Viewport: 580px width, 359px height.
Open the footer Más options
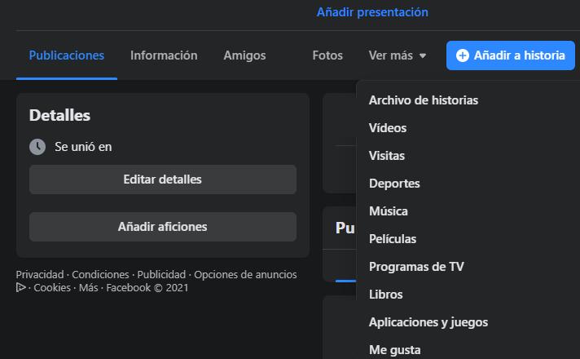88,288
